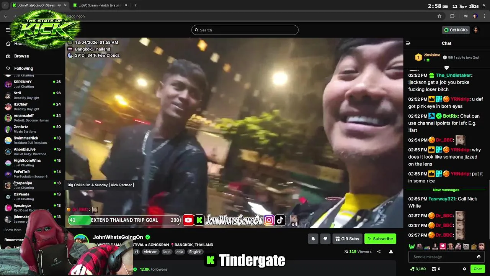Image resolution: width=490 pixels, height=276 pixels.
Task: View channel points balance 3,150
Action: (418, 269)
